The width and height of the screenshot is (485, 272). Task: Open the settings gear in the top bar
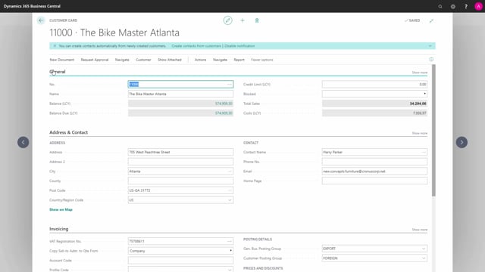click(453, 7)
